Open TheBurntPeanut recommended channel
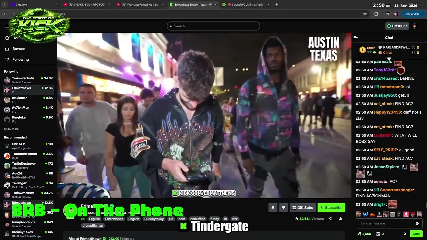Viewport: 427px width, 240px height. coord(28,156)
